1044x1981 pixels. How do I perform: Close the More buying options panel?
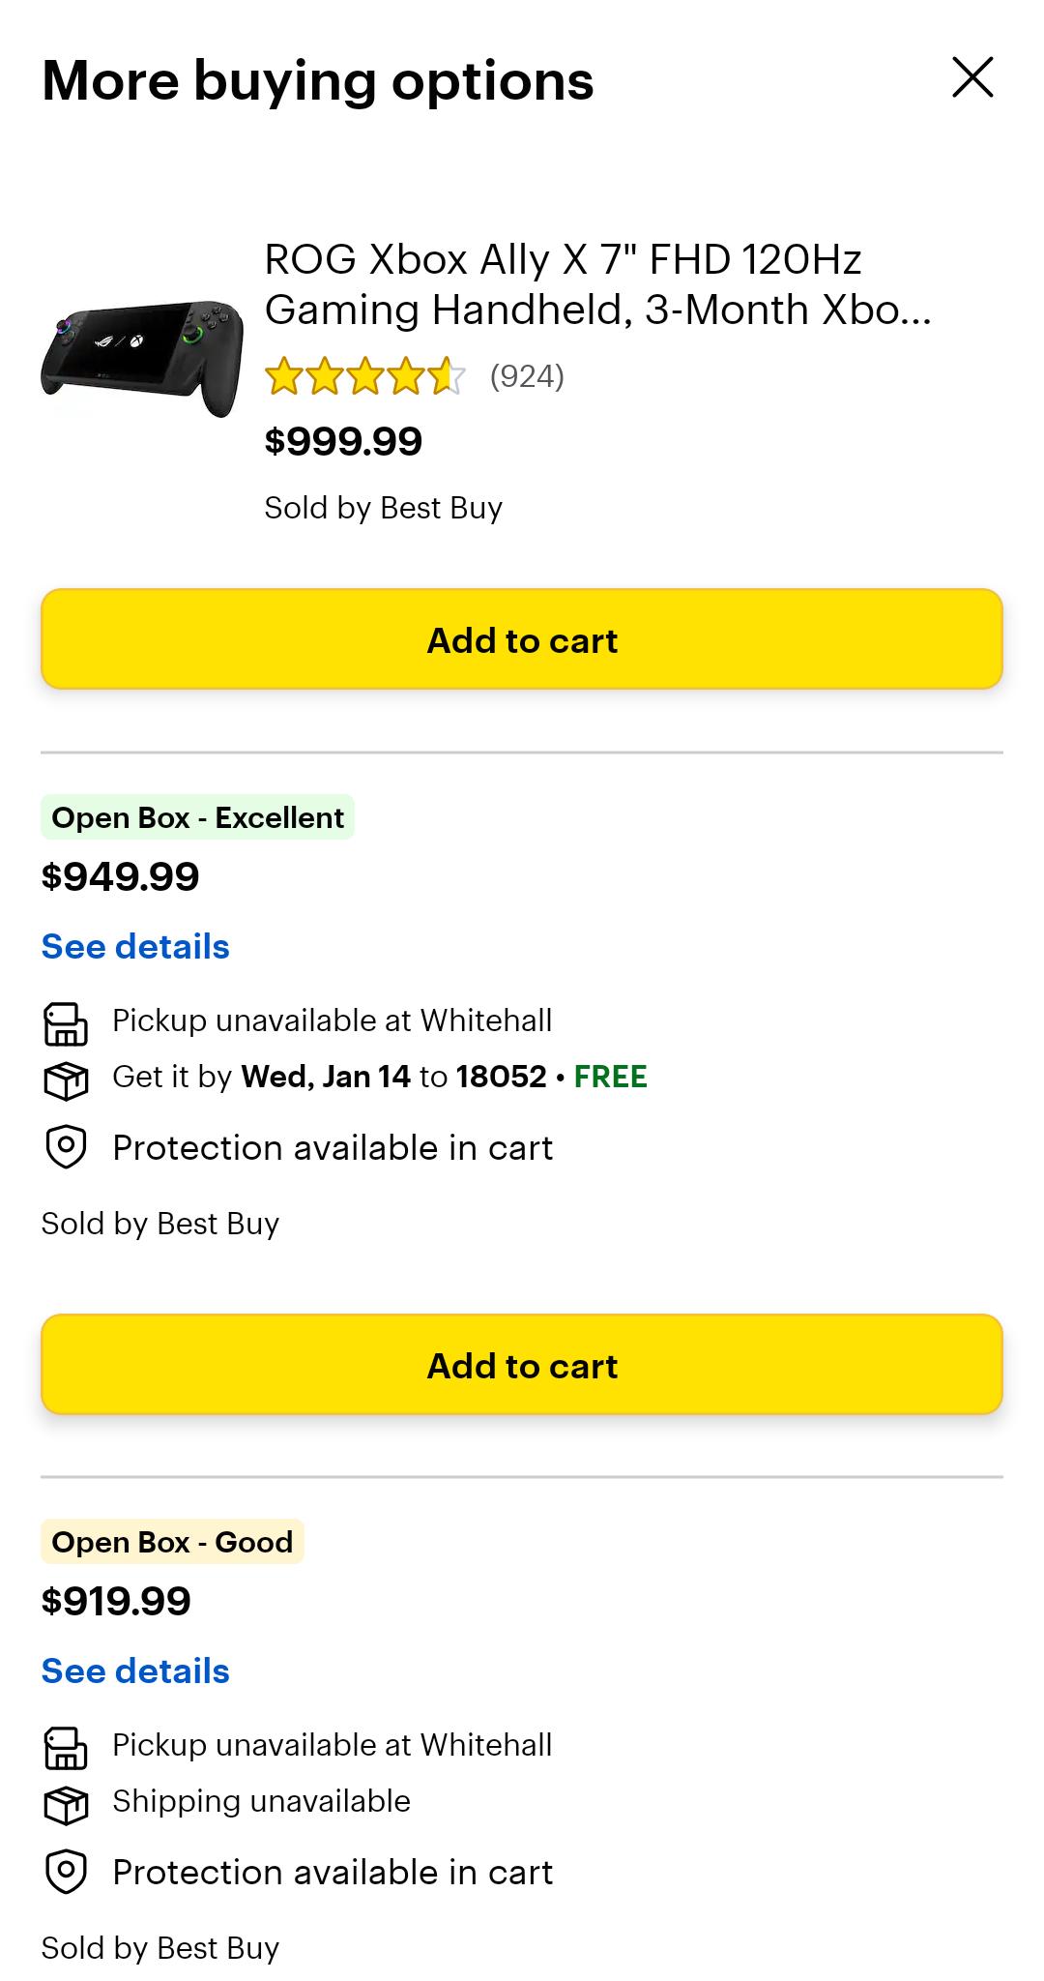click(972, 77)
